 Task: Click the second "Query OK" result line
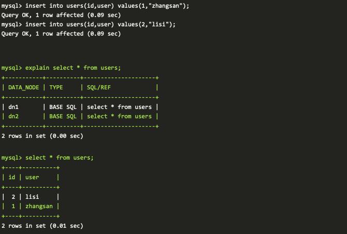pos(61,34)
